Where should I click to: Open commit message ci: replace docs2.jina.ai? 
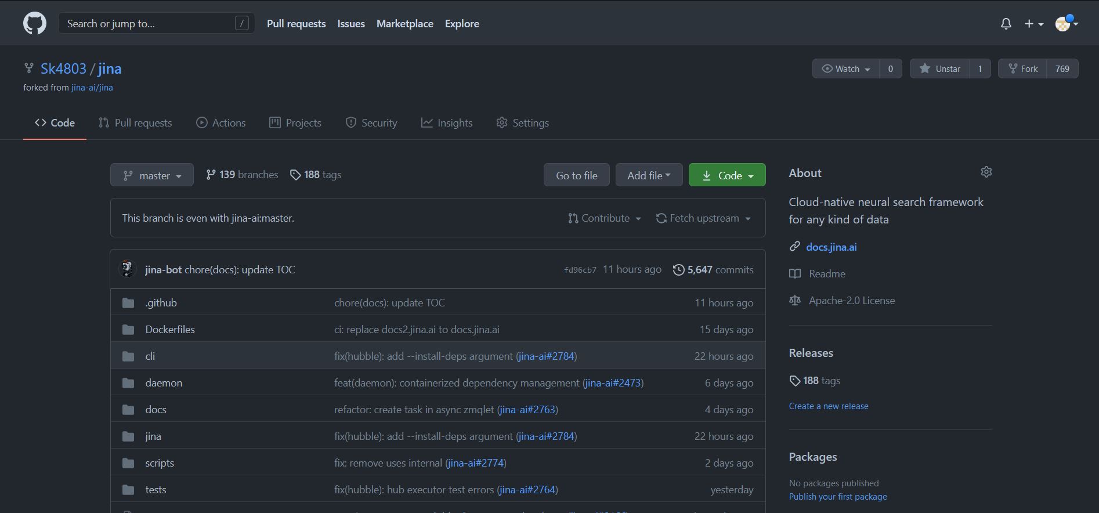click(x=417, y=330)
